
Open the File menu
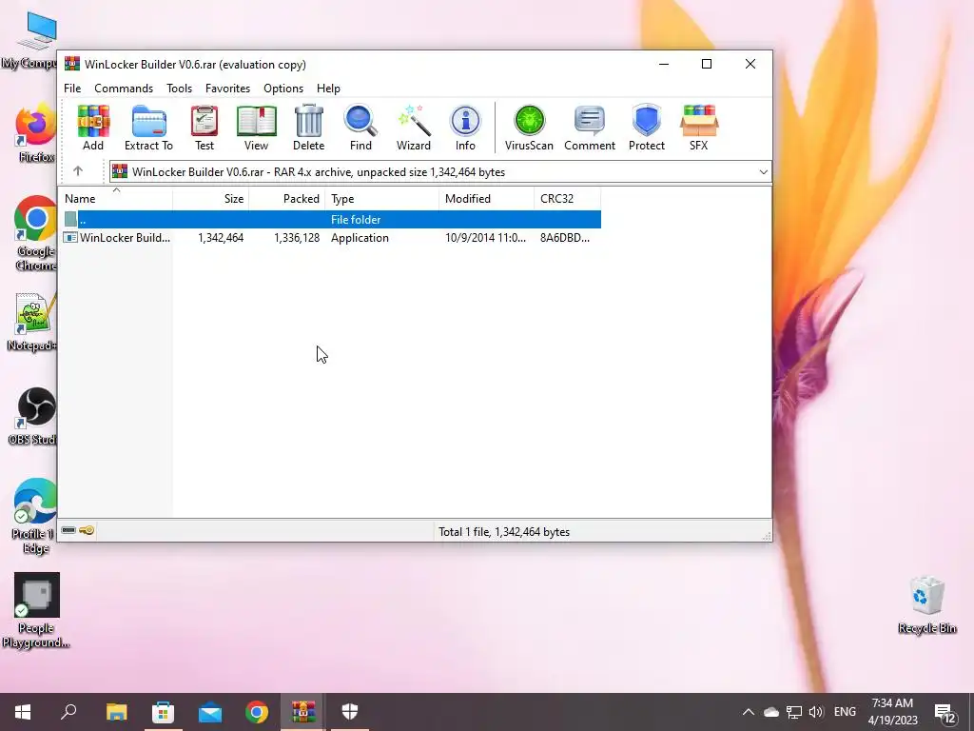(72, 89)
